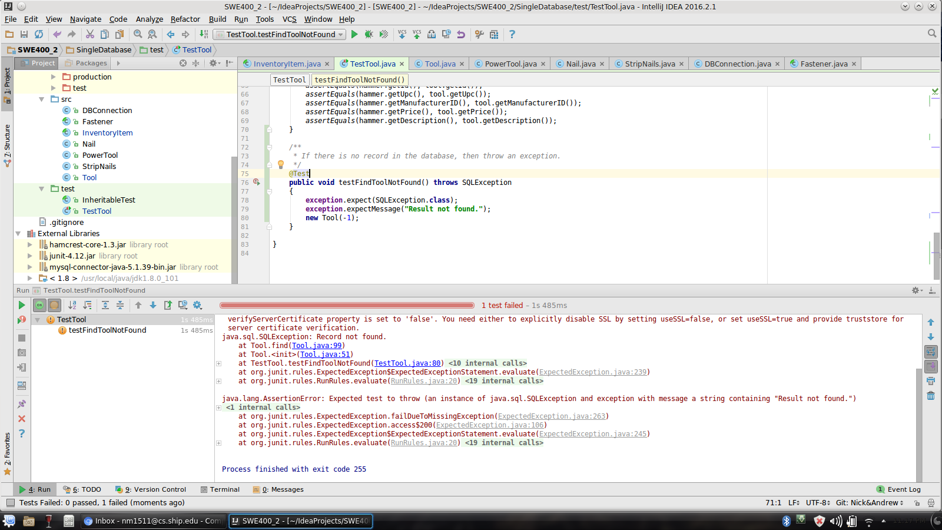
Task: Expand the junit-4.12.jar library node
Action: point(30,256)
